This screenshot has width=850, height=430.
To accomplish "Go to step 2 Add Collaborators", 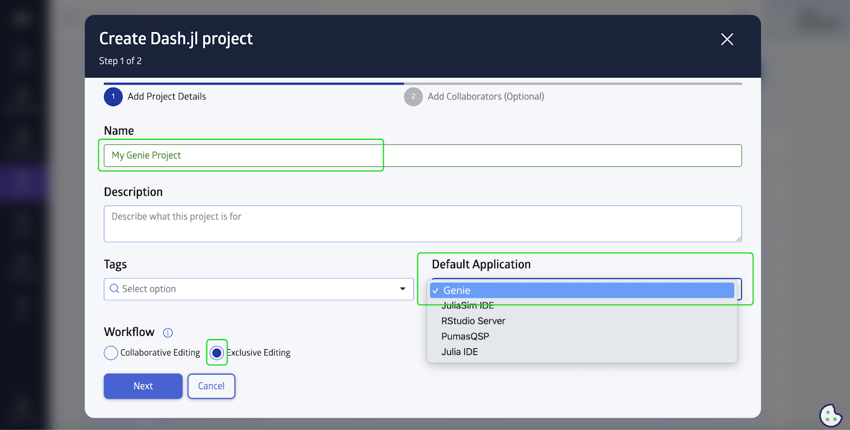I will click(x=474, y=97).
